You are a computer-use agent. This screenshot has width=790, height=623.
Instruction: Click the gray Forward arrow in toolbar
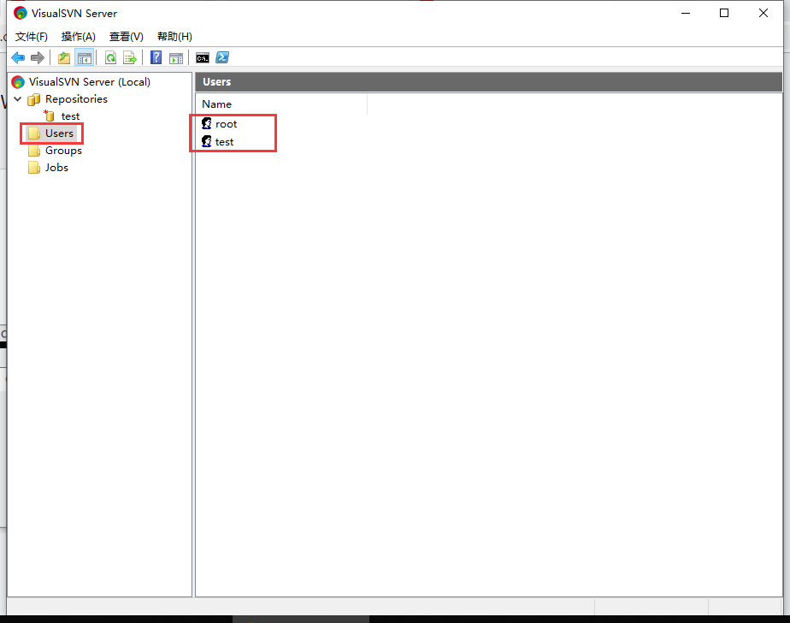(x=38, y=58)
